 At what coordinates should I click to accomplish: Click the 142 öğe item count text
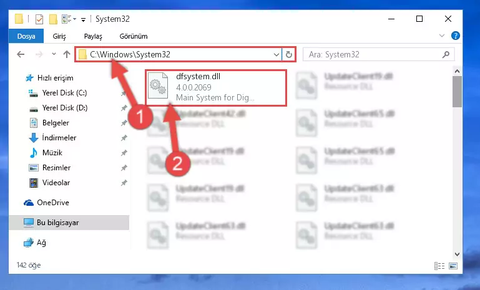29,265
